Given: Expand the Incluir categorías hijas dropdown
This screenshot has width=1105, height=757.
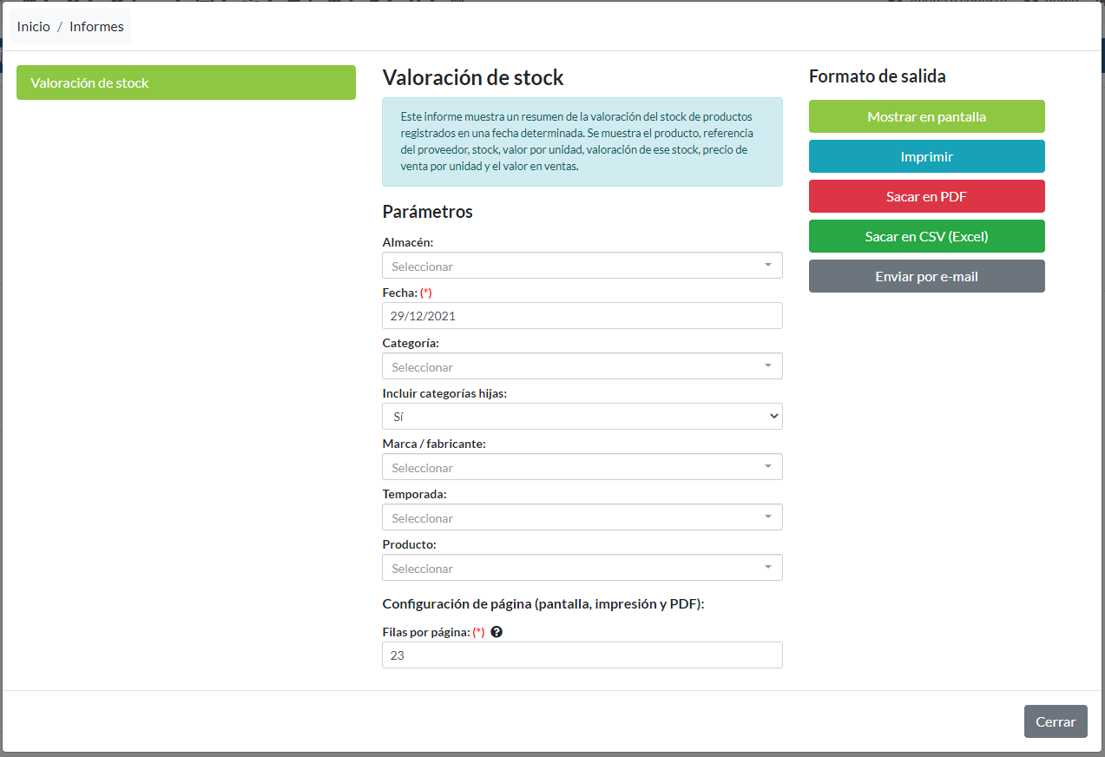Looking at the screenshot, I should coord(582,416).
